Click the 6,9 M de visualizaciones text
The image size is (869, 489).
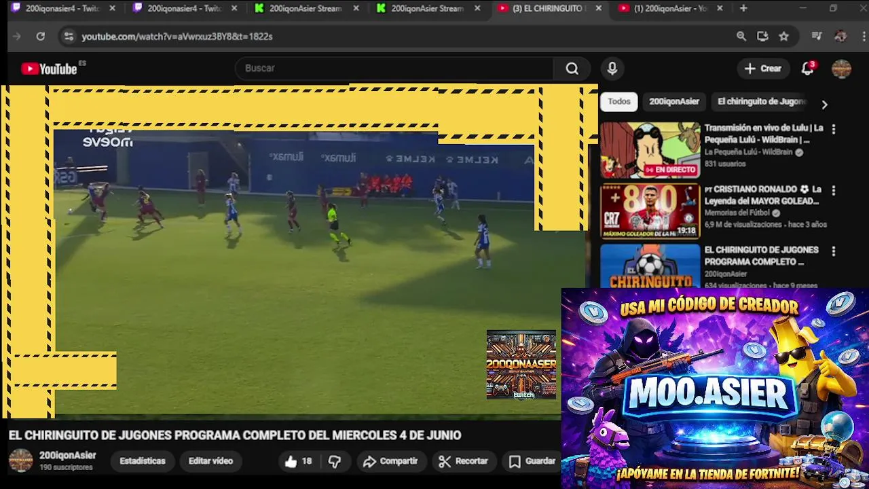click(743, 224)
